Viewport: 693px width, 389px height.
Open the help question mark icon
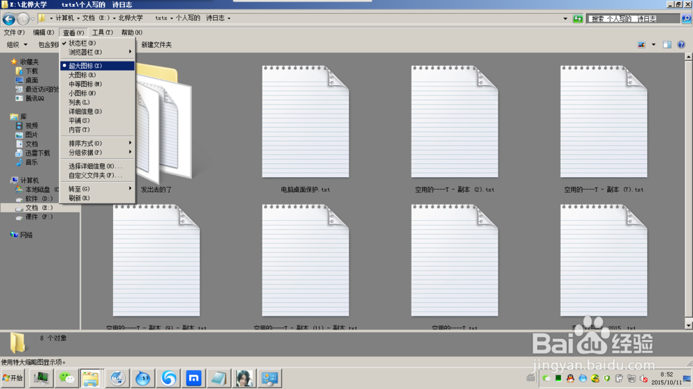[x=681, y=44]
